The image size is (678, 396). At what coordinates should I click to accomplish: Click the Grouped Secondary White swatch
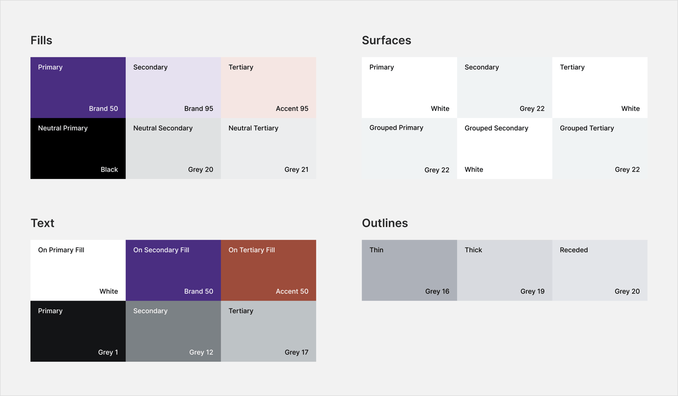[504, 148]
